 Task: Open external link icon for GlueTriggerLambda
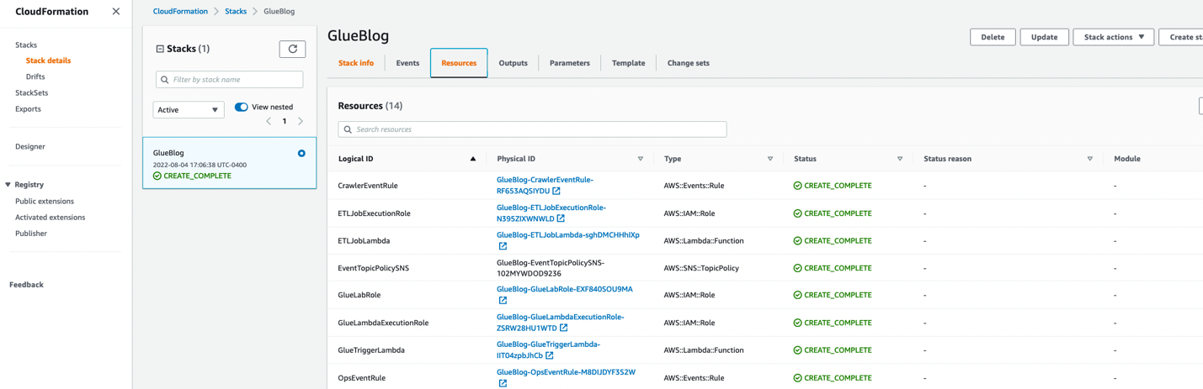pyautogui.click(x=550, y=355)
